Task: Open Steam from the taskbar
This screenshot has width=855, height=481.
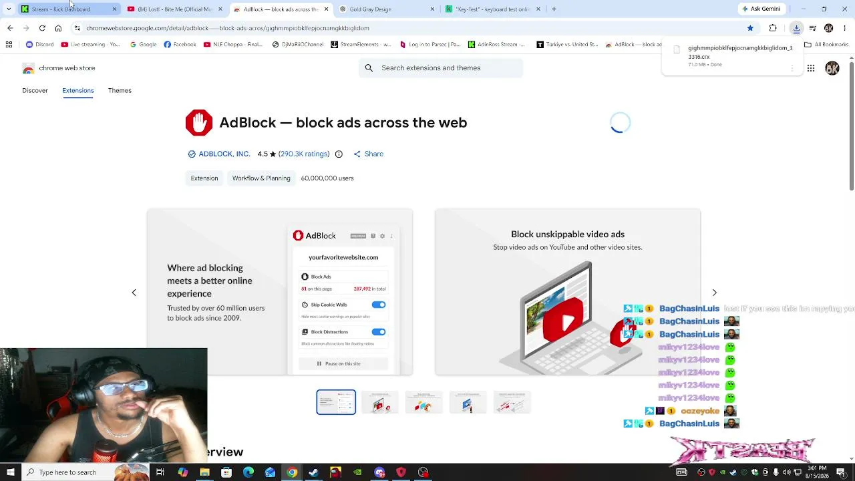Action: pos(313,472)
